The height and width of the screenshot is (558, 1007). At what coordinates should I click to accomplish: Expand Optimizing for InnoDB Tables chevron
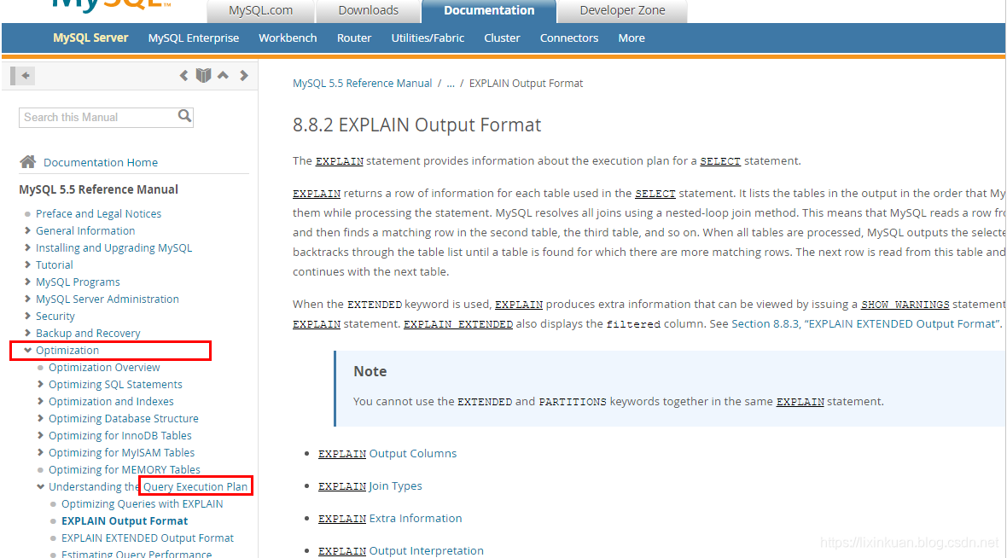tap(40, 435)
